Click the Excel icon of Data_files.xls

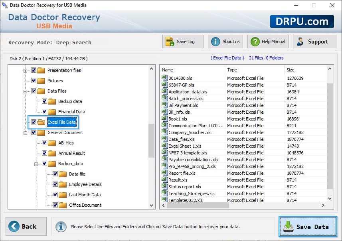point(164,139)
